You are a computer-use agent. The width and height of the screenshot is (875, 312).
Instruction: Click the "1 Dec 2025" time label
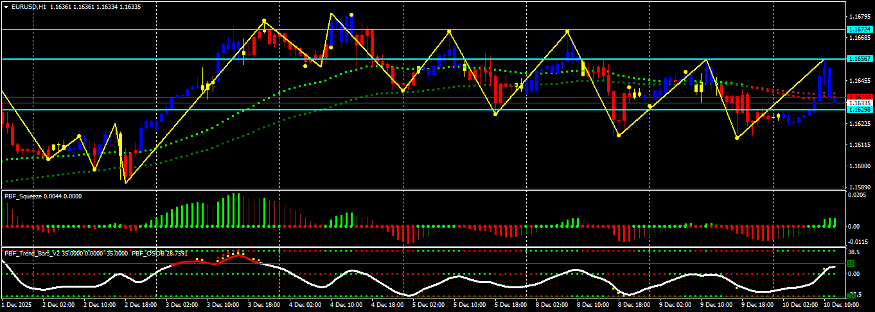(17, 306)
